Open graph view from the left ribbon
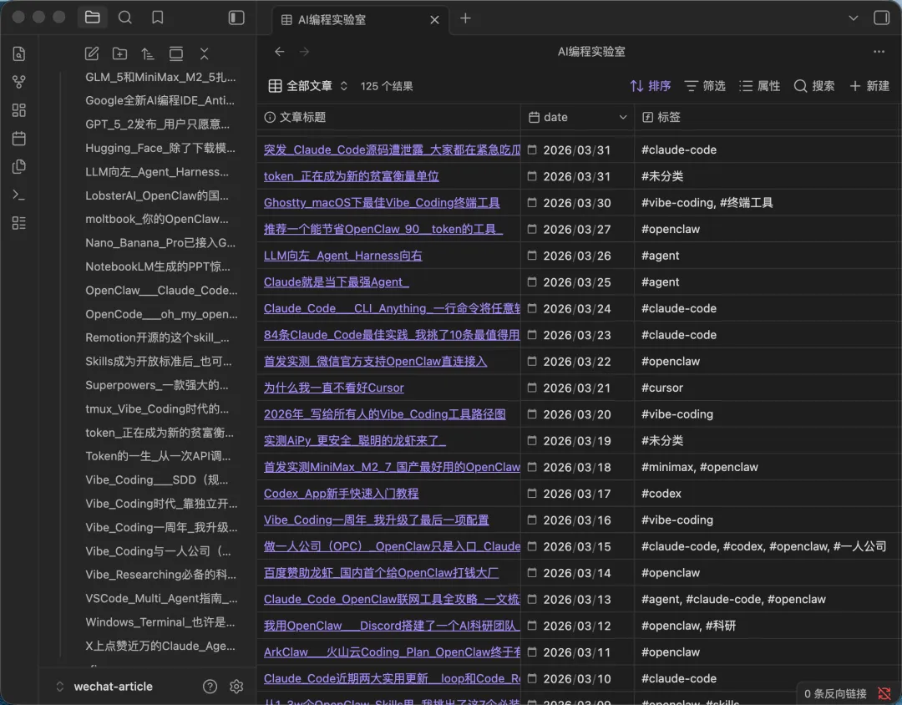This screenshot has width=902, height=705. [x=19, y=82]
